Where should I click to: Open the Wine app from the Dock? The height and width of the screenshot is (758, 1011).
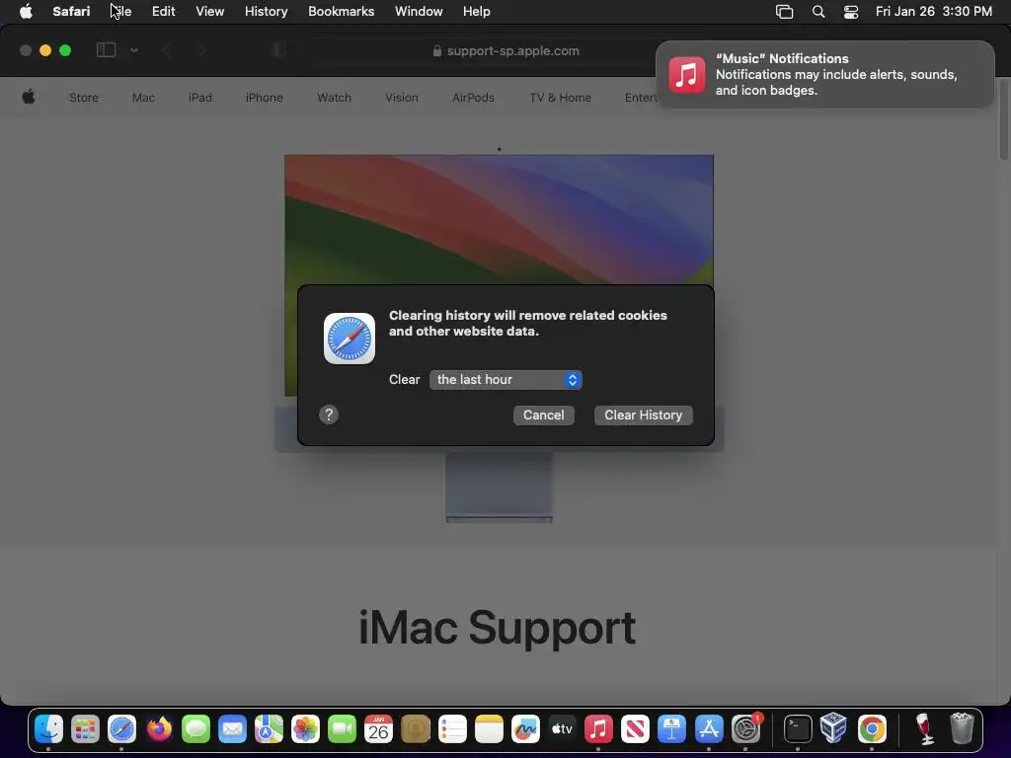click(x=924, y=729)
